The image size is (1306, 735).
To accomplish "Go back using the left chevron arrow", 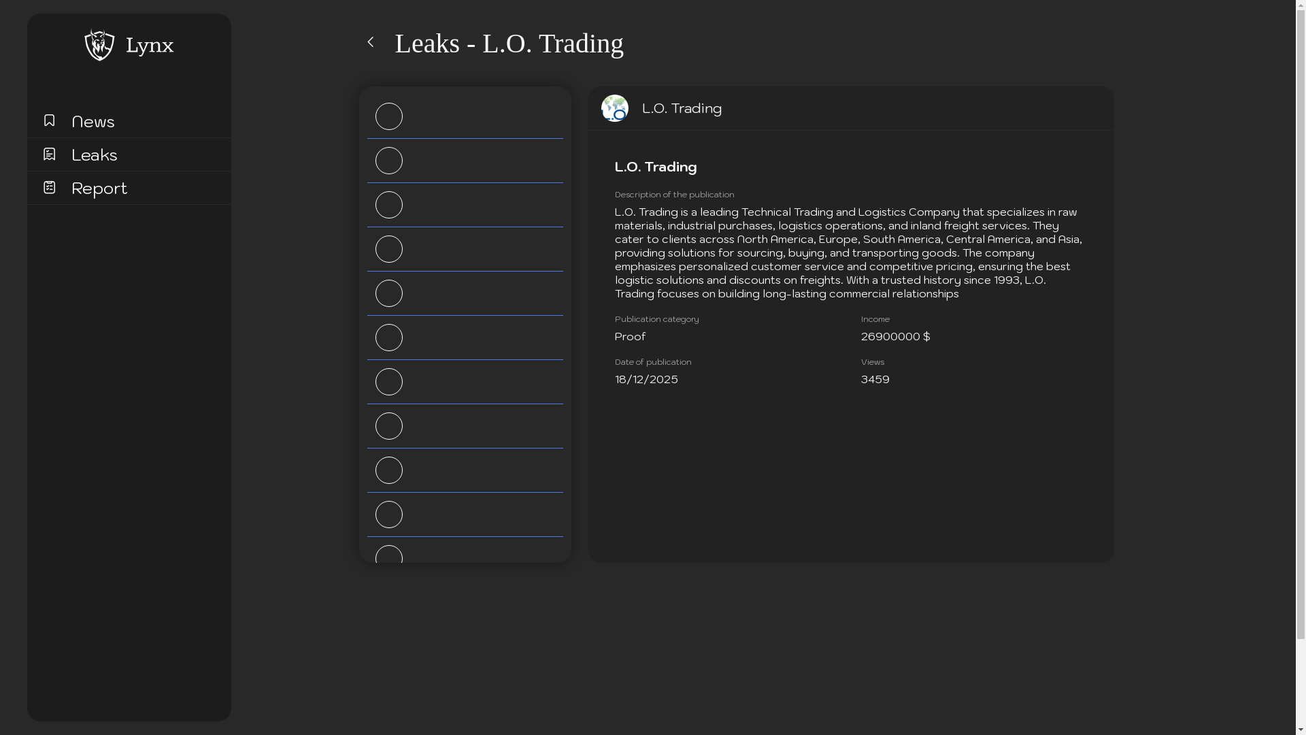I will pyautogui.click(x=371, y=42).
